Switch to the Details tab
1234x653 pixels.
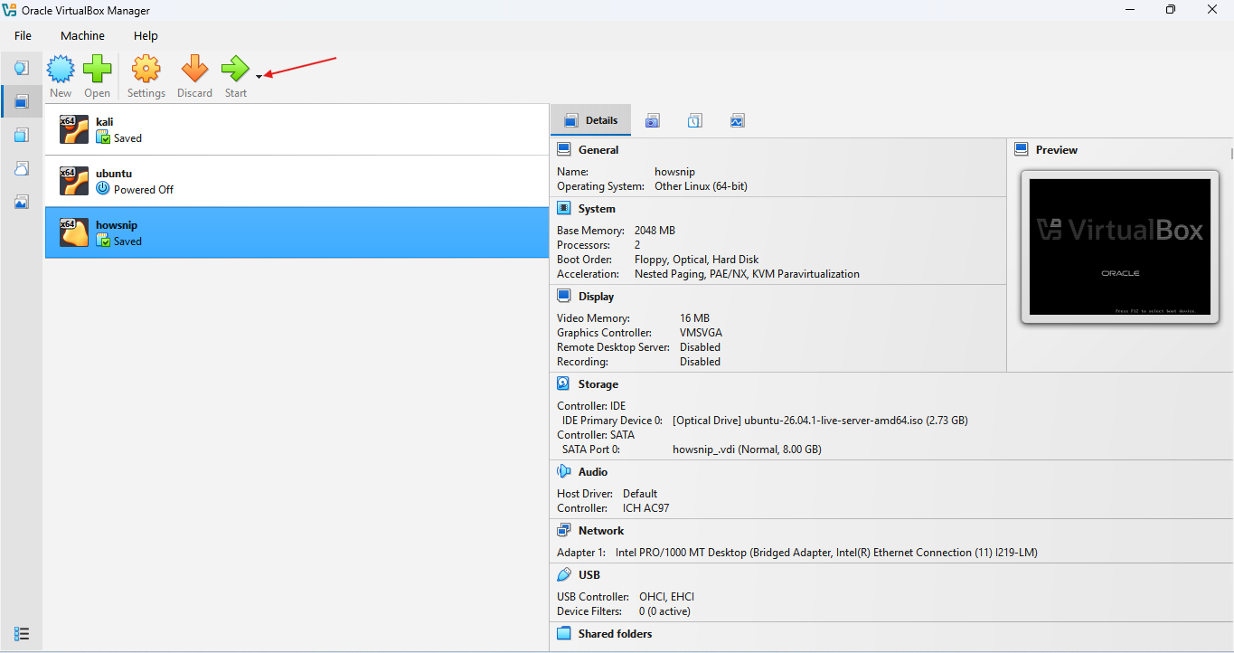coord(591,120)
